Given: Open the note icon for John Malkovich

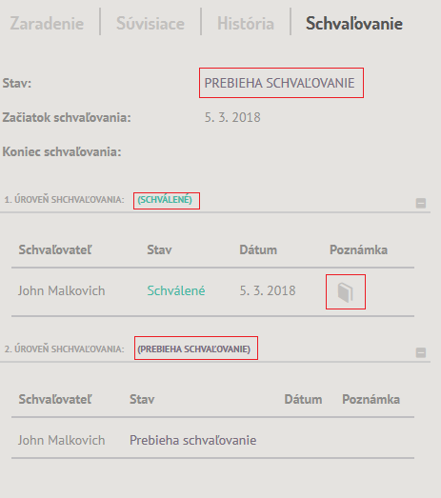Looking at the screenshot, I should pyautogui.click(x=346, y=292).
